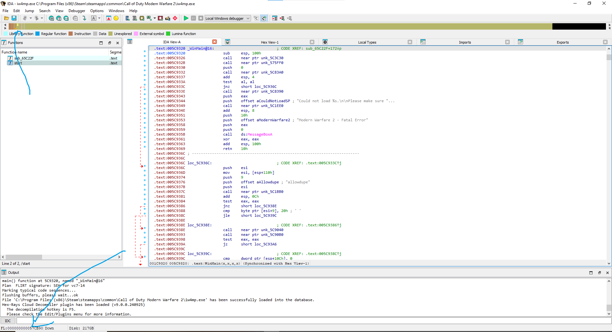Switch to the Imports tab
The image size is (612, 332).
(x=465, y=42)
